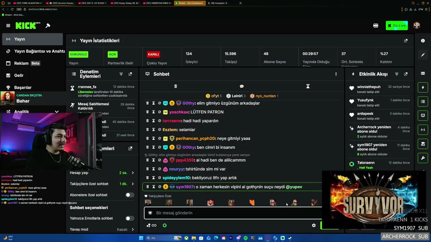Open chat settings gear icon
Screen dimensions: 431x242
point(314,226)
